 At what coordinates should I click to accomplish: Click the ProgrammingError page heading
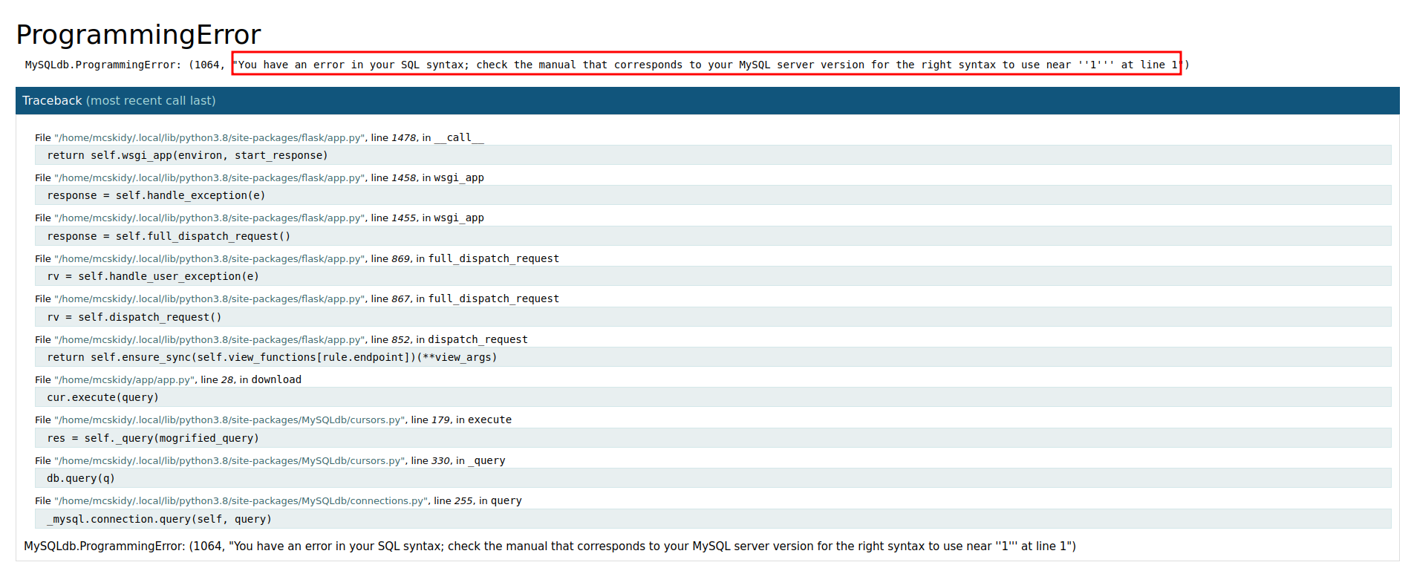tap(138, 35)
